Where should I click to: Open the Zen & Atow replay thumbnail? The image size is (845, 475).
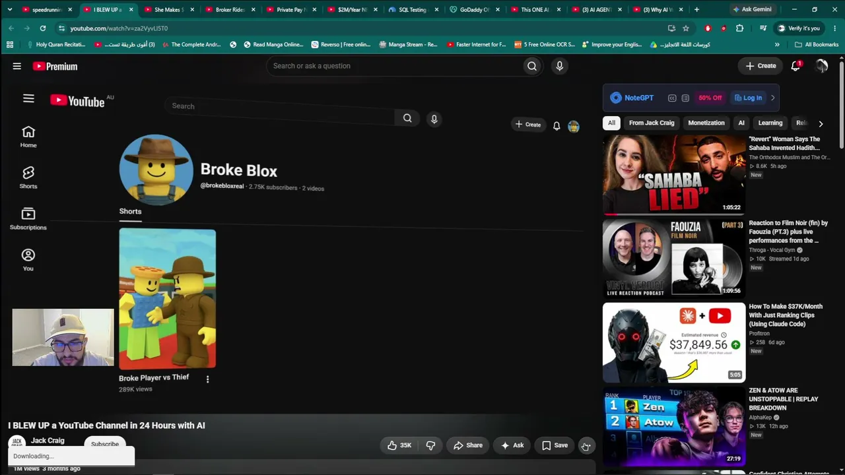coord(674,426)
